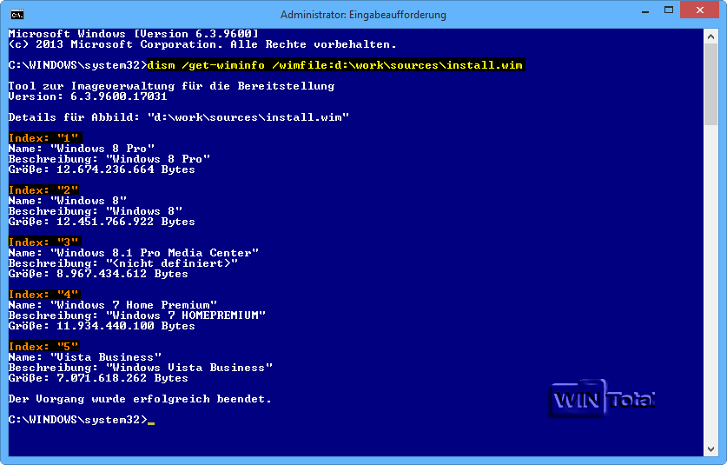Click the vertical scrollbar thumb
Image resolution: width=727 pixels, height=465 pixels.
pyautogui.click(x=710, y=84)
